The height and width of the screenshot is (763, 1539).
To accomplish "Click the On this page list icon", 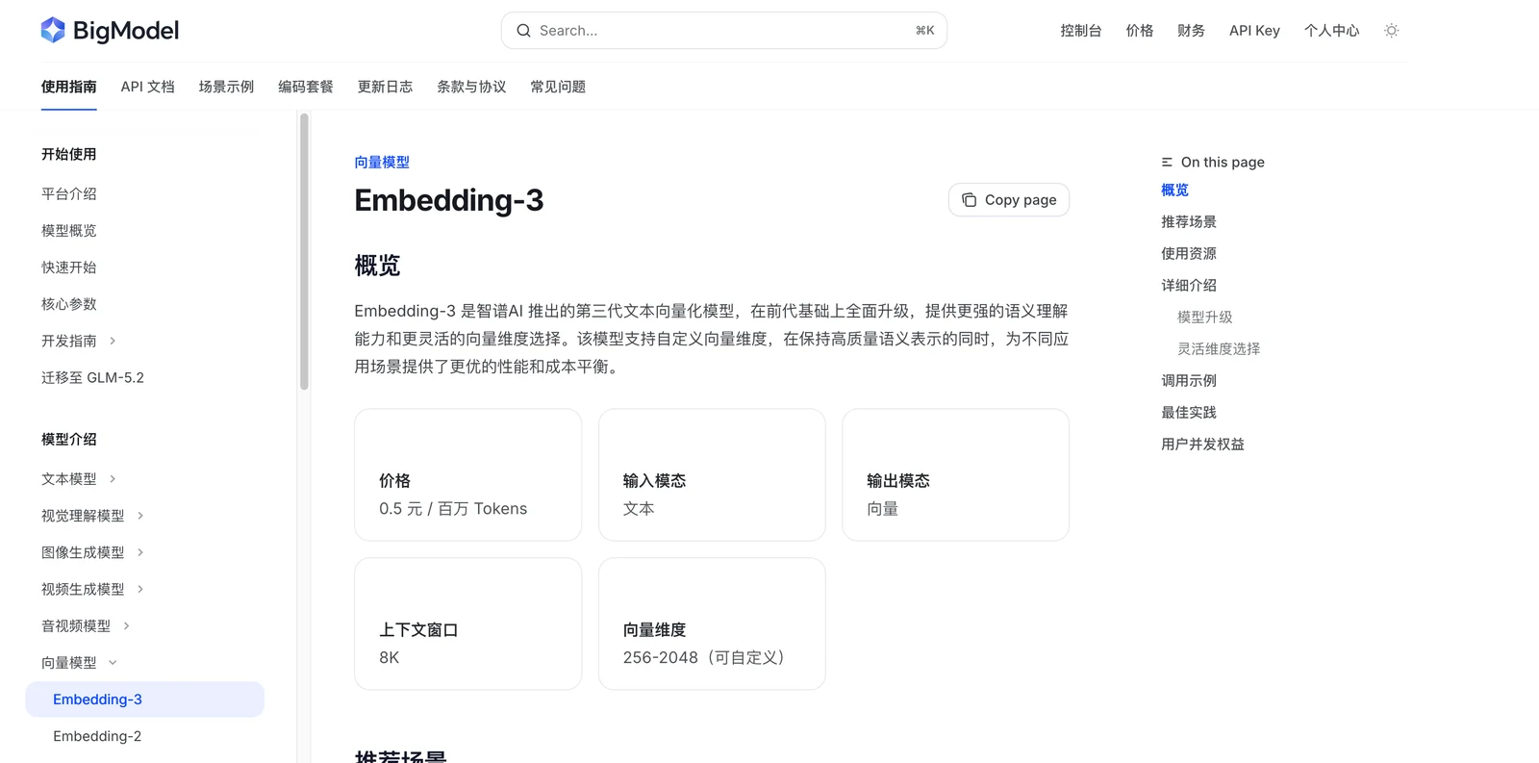I will point(1167,163).
